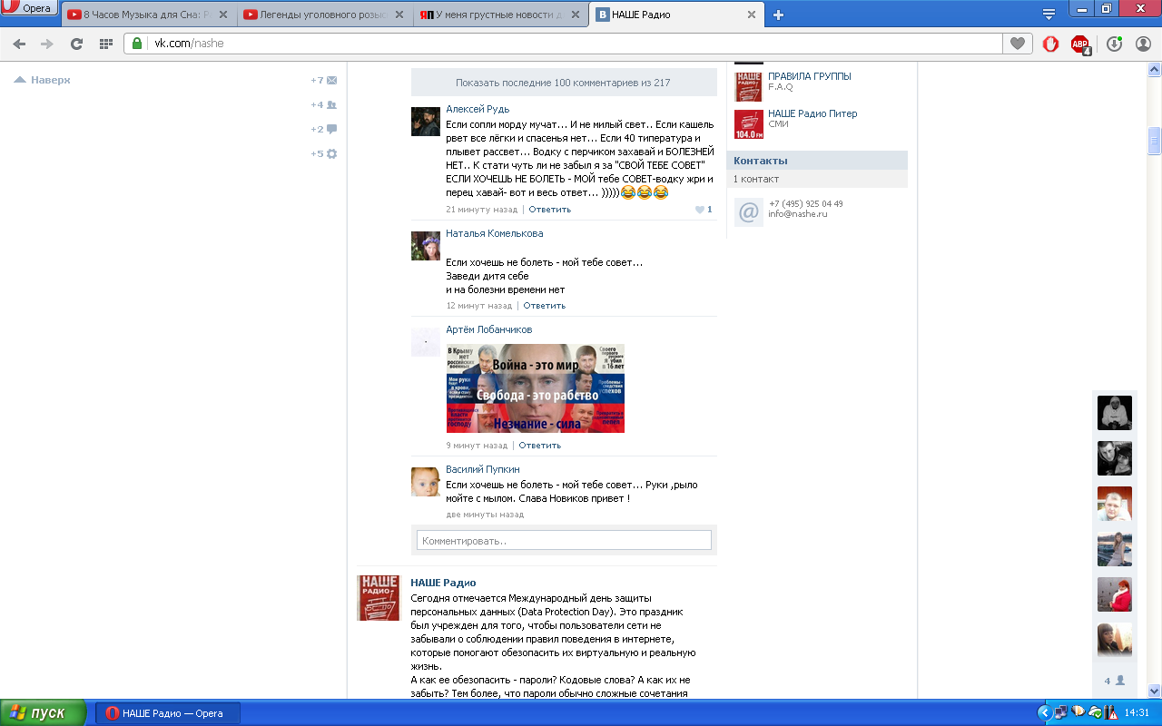Open the tab menu list icon
Image resolution: width=1162 pixels, height=726 pixels.
click(x=1049, y=14)
